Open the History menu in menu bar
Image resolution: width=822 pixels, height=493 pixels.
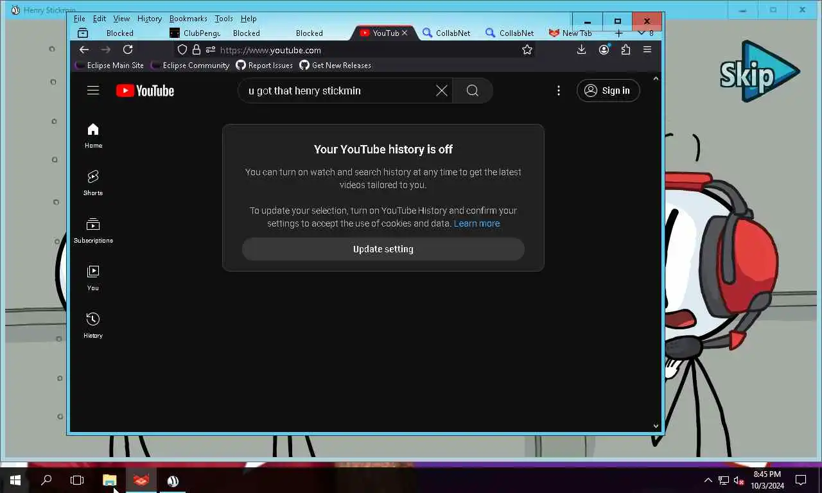tap(150, 19)
